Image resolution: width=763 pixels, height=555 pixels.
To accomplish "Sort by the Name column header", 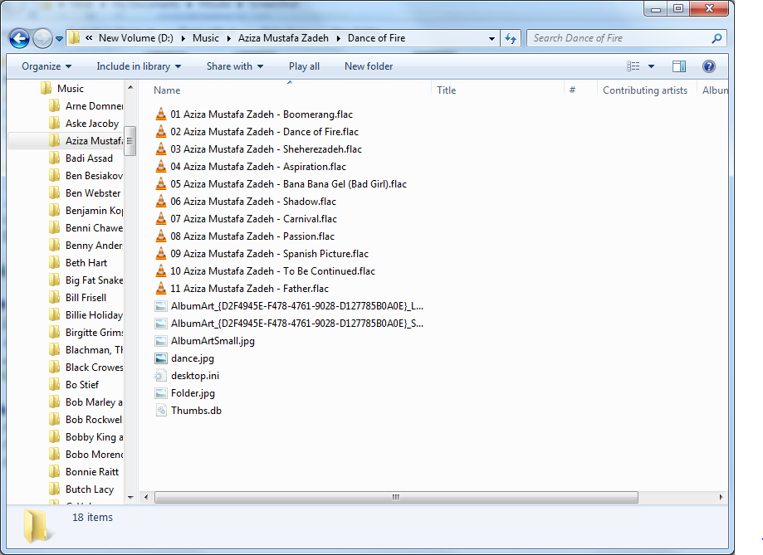I will (x=167, y=90).
